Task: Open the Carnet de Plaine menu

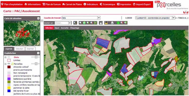Action: click(x=72, y=4)
